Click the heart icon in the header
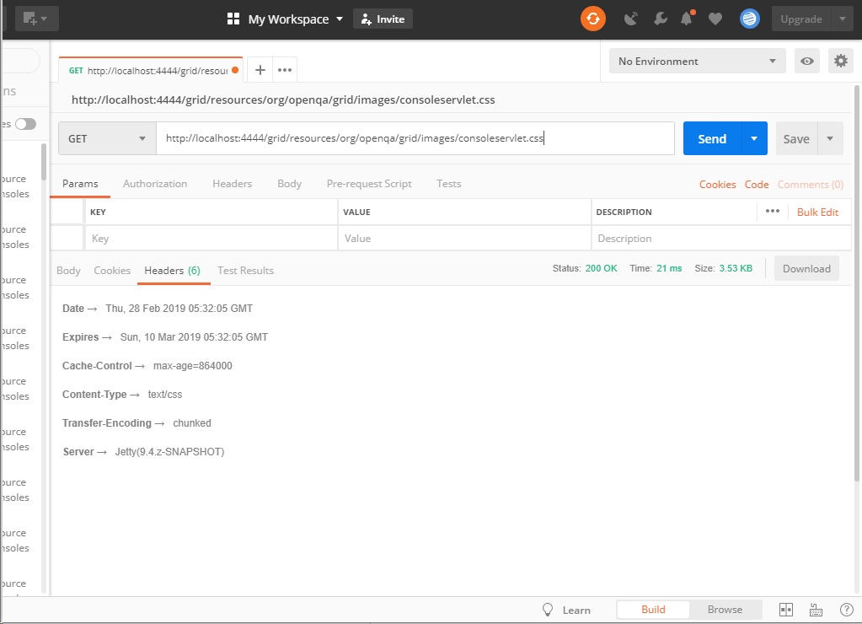The width and height of the screenshot is (862, 624). pos(715,18)
